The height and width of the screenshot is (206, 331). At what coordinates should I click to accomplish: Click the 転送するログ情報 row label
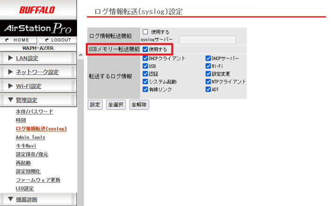(x=110, y=76)
